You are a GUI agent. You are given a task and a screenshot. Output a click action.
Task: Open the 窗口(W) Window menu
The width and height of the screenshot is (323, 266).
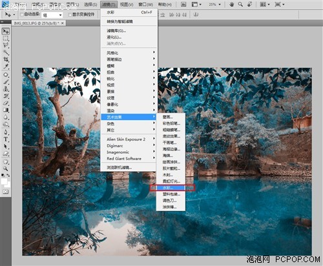(145, 5)
